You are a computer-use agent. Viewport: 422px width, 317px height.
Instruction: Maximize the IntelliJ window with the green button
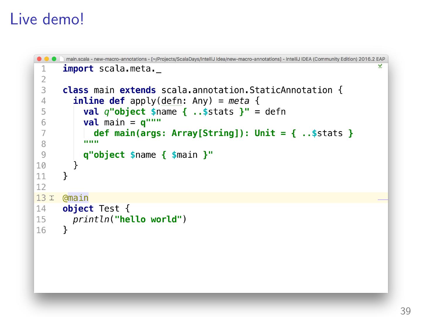point(54,59)
